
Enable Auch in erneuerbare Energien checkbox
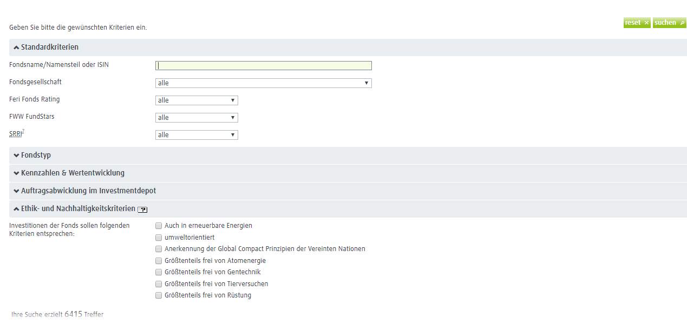[159, 226]
